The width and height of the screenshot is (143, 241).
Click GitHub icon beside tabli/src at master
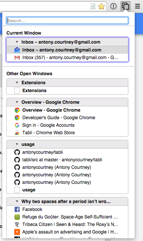[x=17, y=160]
